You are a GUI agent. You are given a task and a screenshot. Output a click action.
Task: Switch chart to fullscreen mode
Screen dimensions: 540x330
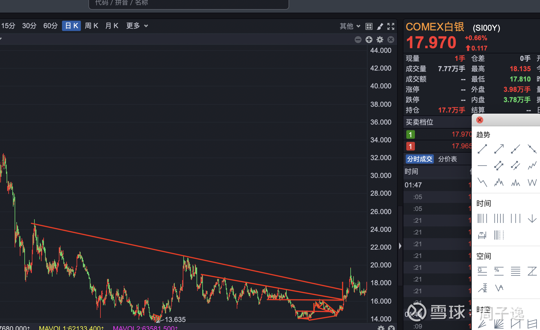point(391,26)
